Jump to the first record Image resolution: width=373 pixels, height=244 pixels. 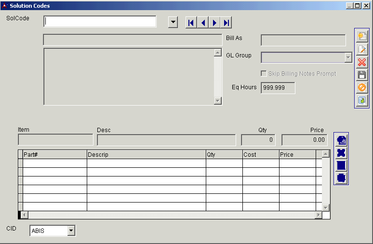tap(191, 23)
